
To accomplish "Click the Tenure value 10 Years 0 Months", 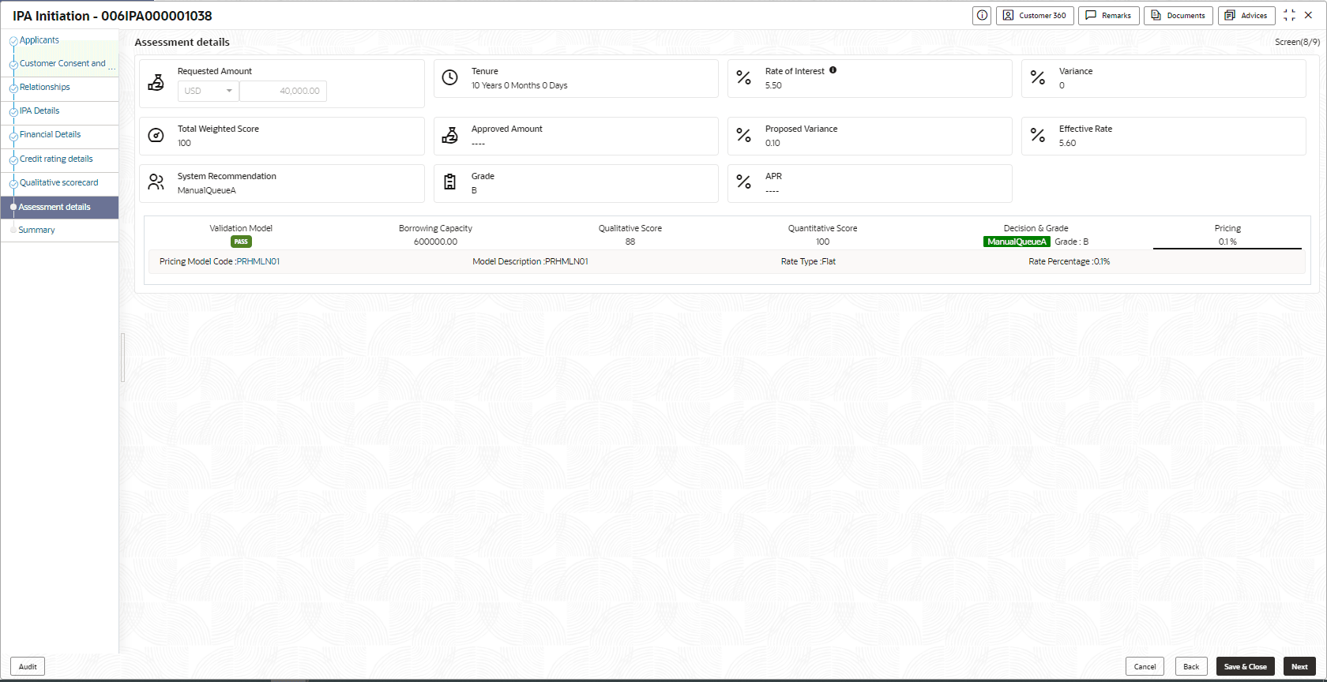I will click(x=519, y=85).
